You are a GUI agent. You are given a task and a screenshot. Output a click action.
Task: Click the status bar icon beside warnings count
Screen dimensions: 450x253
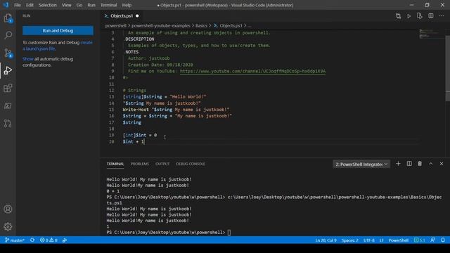65,240
